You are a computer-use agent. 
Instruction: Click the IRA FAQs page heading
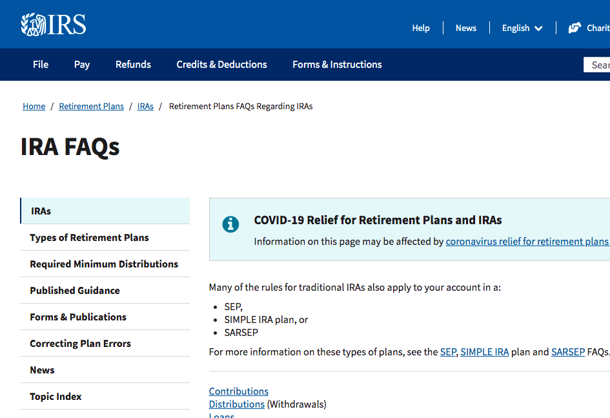pyautogui.click(x=70, y=147)
